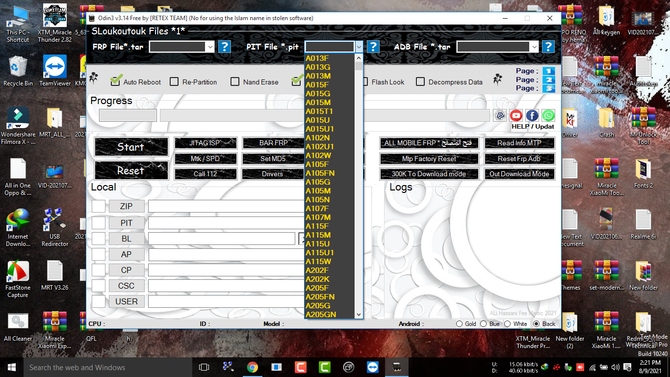Click the CSC file path field
The width and height of the screenshot is (670, 377).
point(226,286)
